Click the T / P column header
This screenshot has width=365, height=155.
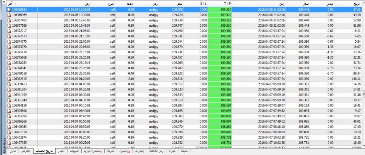click(220, 4)
